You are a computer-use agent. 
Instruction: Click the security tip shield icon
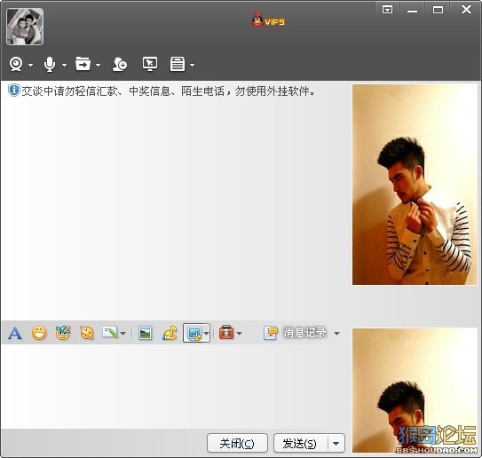click(x=14, y=91)
